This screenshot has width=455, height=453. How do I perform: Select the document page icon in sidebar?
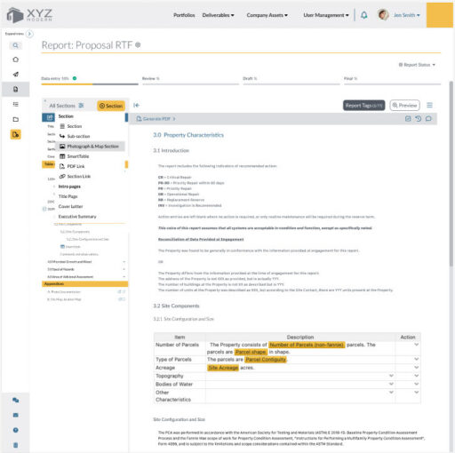pyautogui.click(x=15, y=89)
